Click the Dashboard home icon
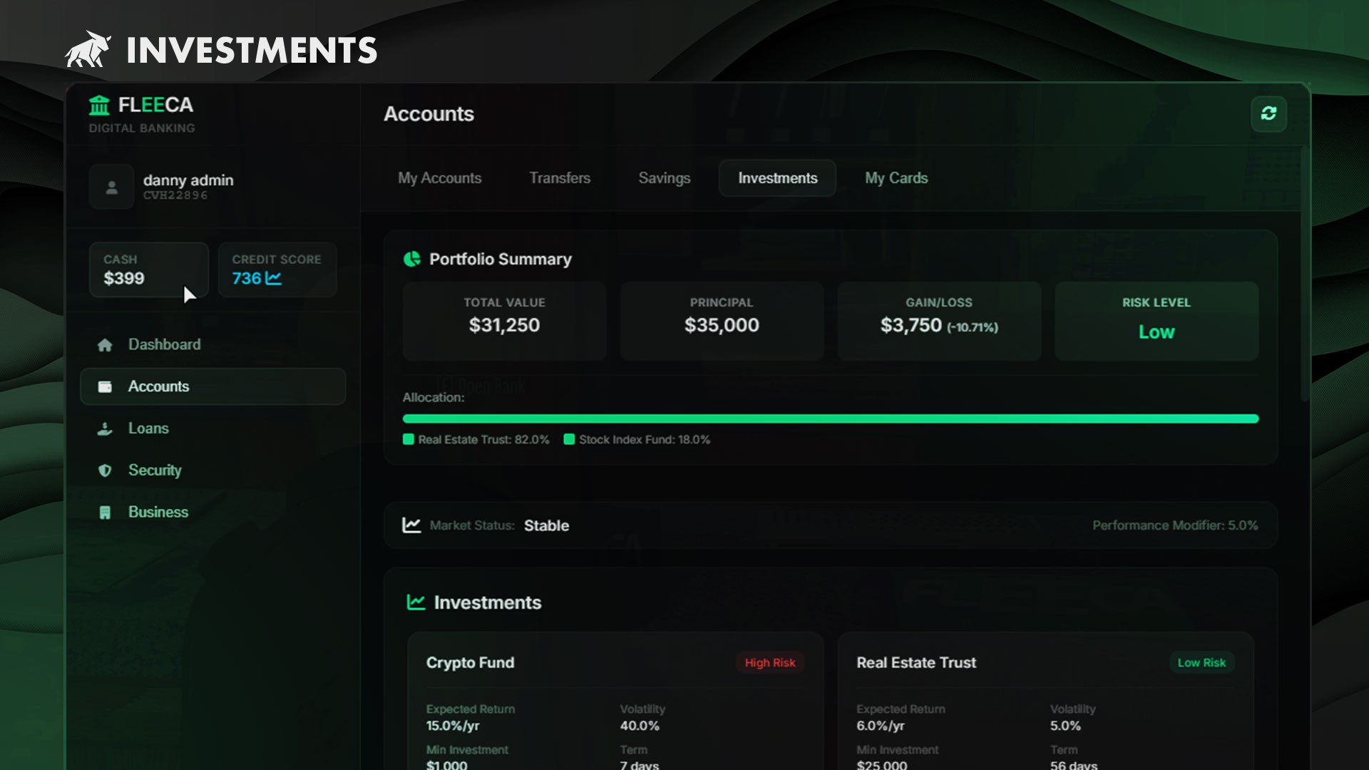The height and width of the screenshot is (770, 1369). pos(105,345)
